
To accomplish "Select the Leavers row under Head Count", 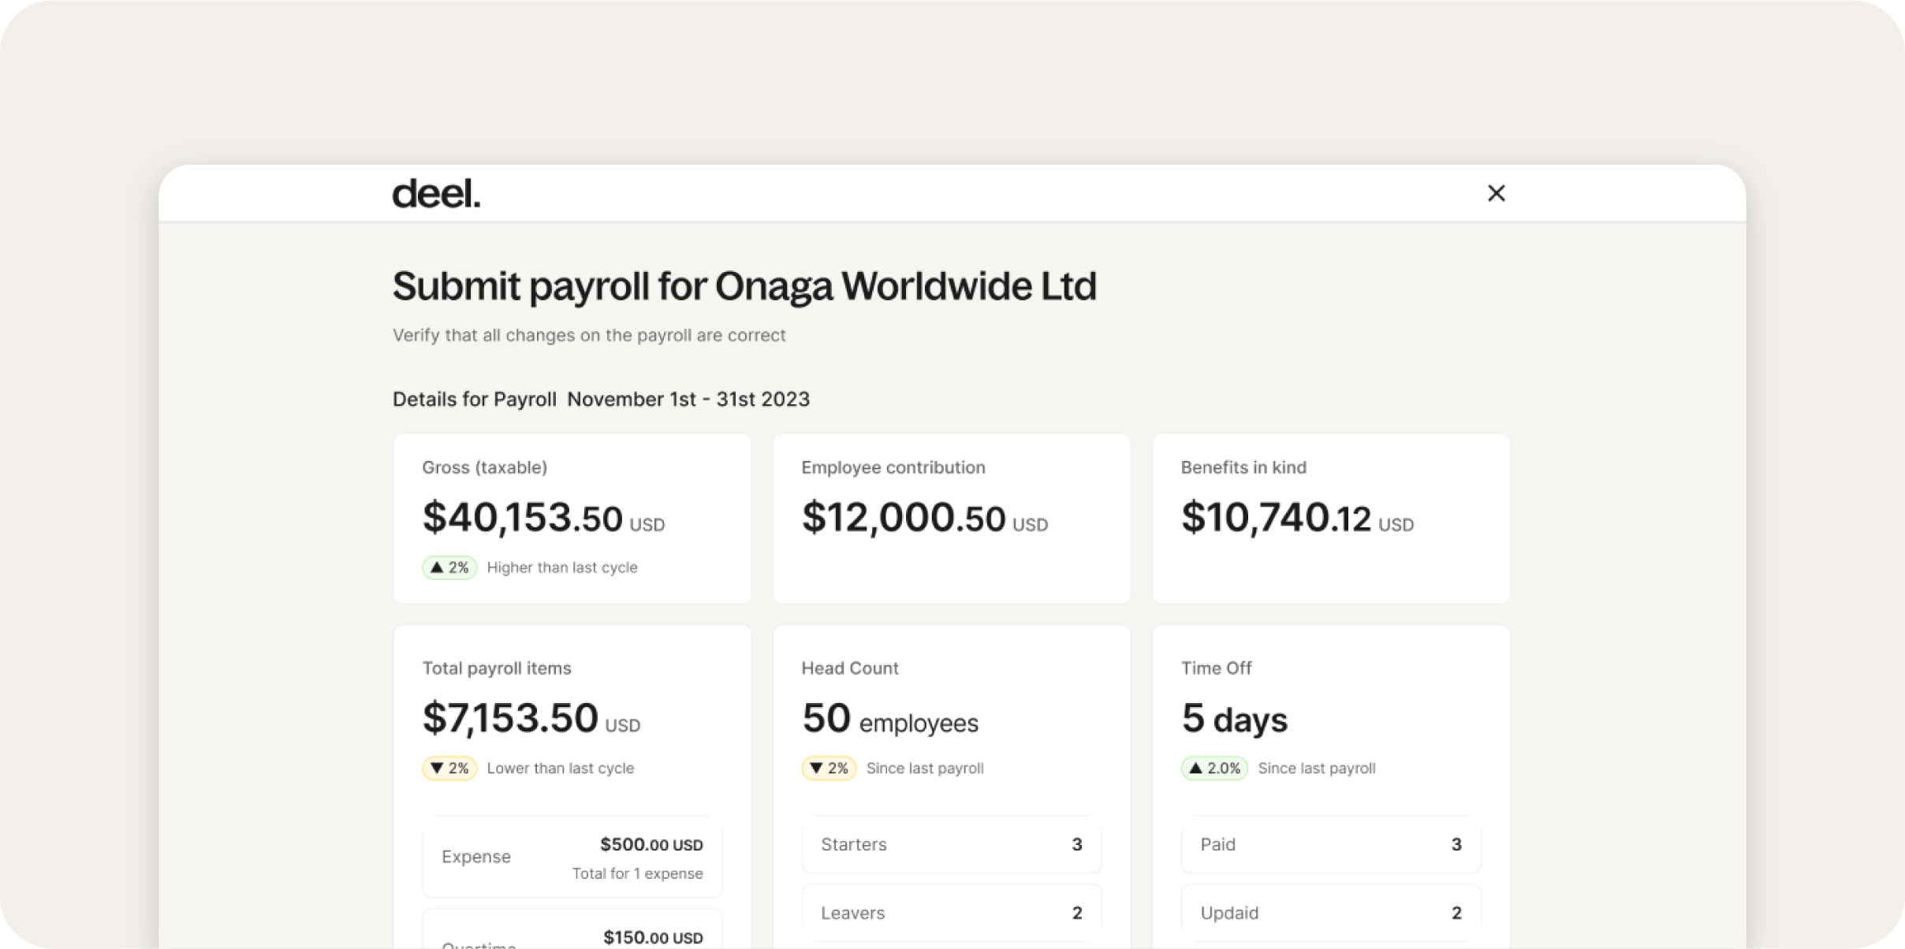I will click(x=951, y=912).
